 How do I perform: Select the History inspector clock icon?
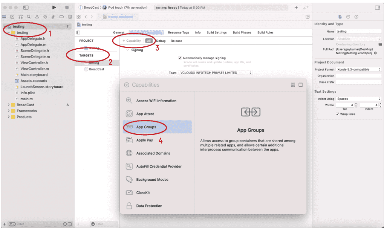tap(348, 17)
